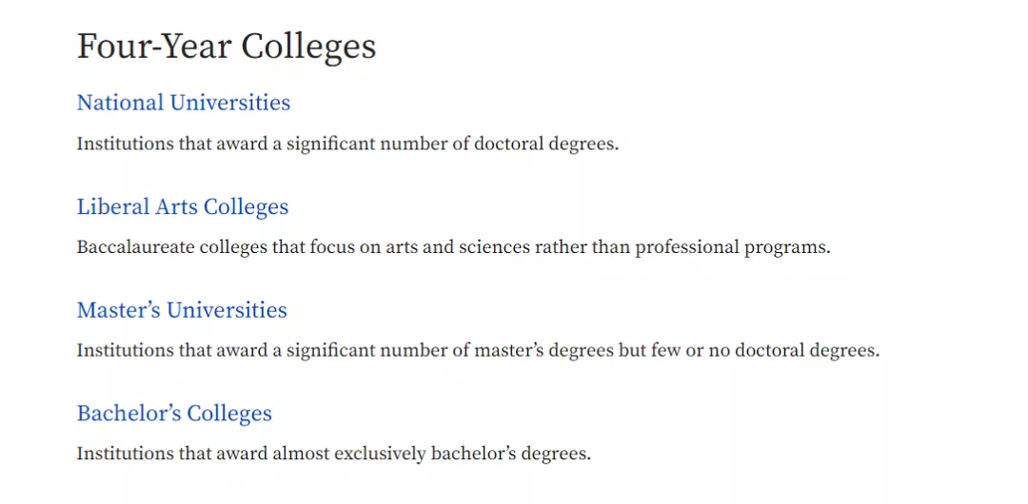
Task: Click the Four-Year Colleges heading
Action: (x=227, y=47)
